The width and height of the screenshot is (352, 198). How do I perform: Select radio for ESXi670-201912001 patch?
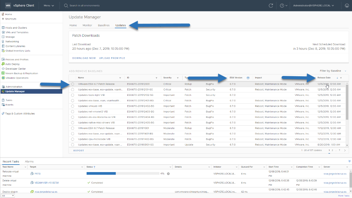pyautogui.click(x=73, y=84)
